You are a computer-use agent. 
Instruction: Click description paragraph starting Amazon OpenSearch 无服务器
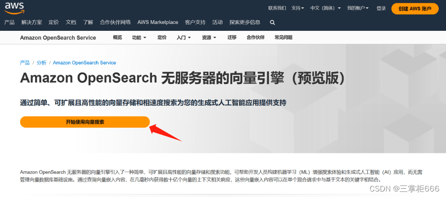coord(221,176)
